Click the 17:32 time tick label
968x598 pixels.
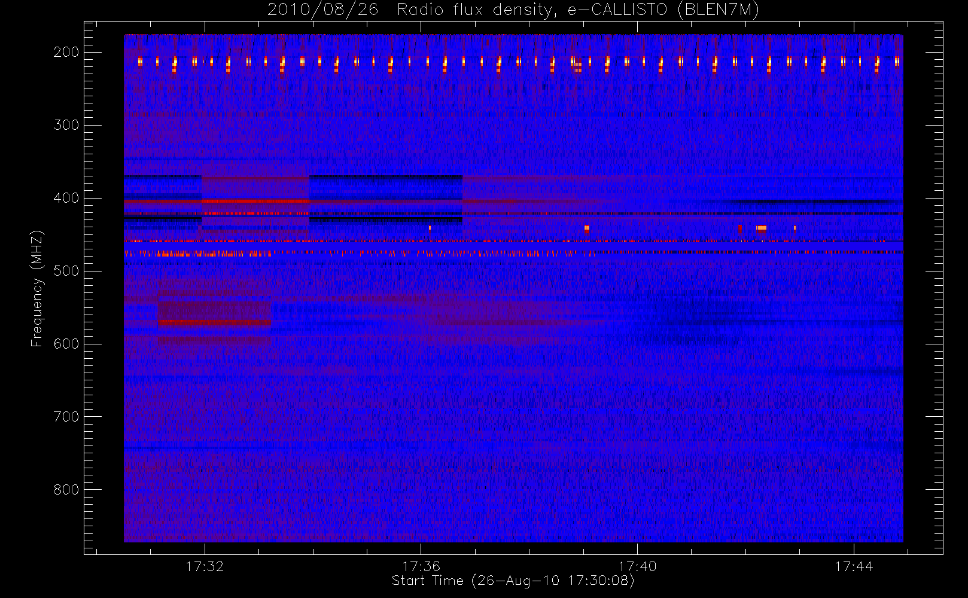click(x=205, y=566)
